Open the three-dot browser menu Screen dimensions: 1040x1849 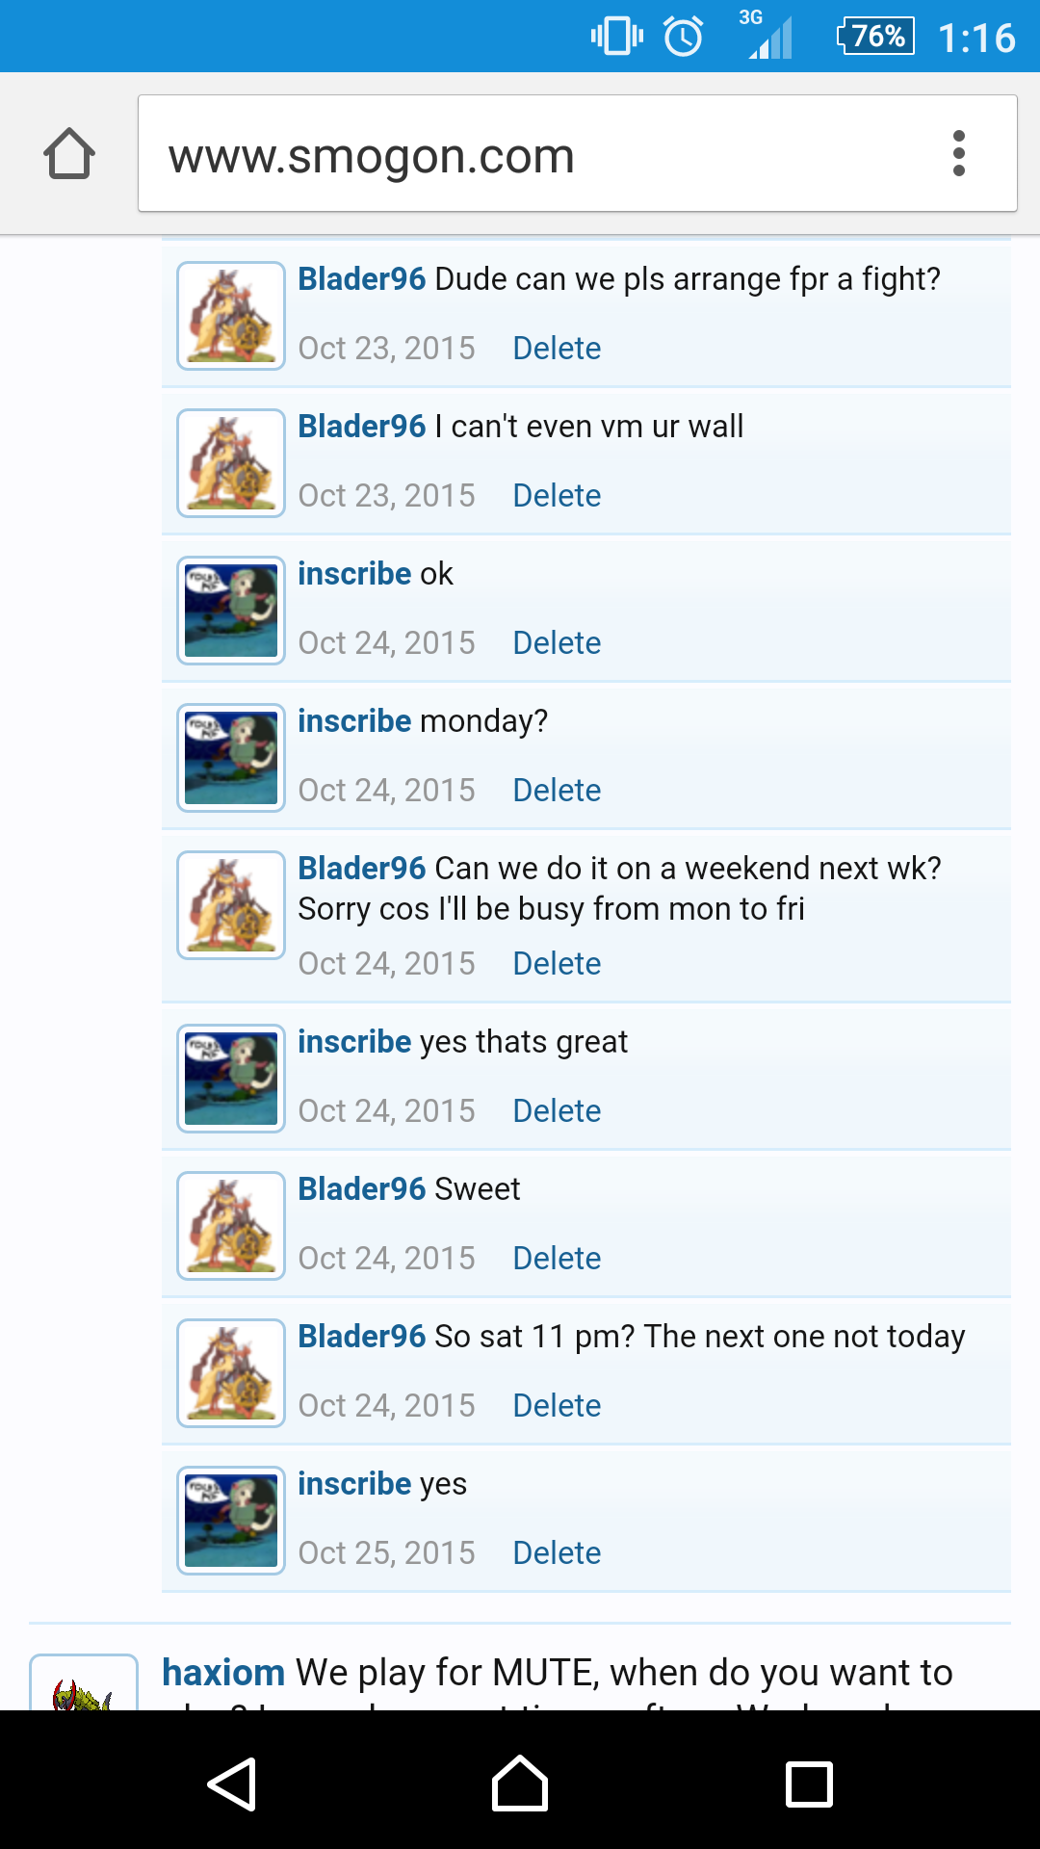click(x=958, y=154)
